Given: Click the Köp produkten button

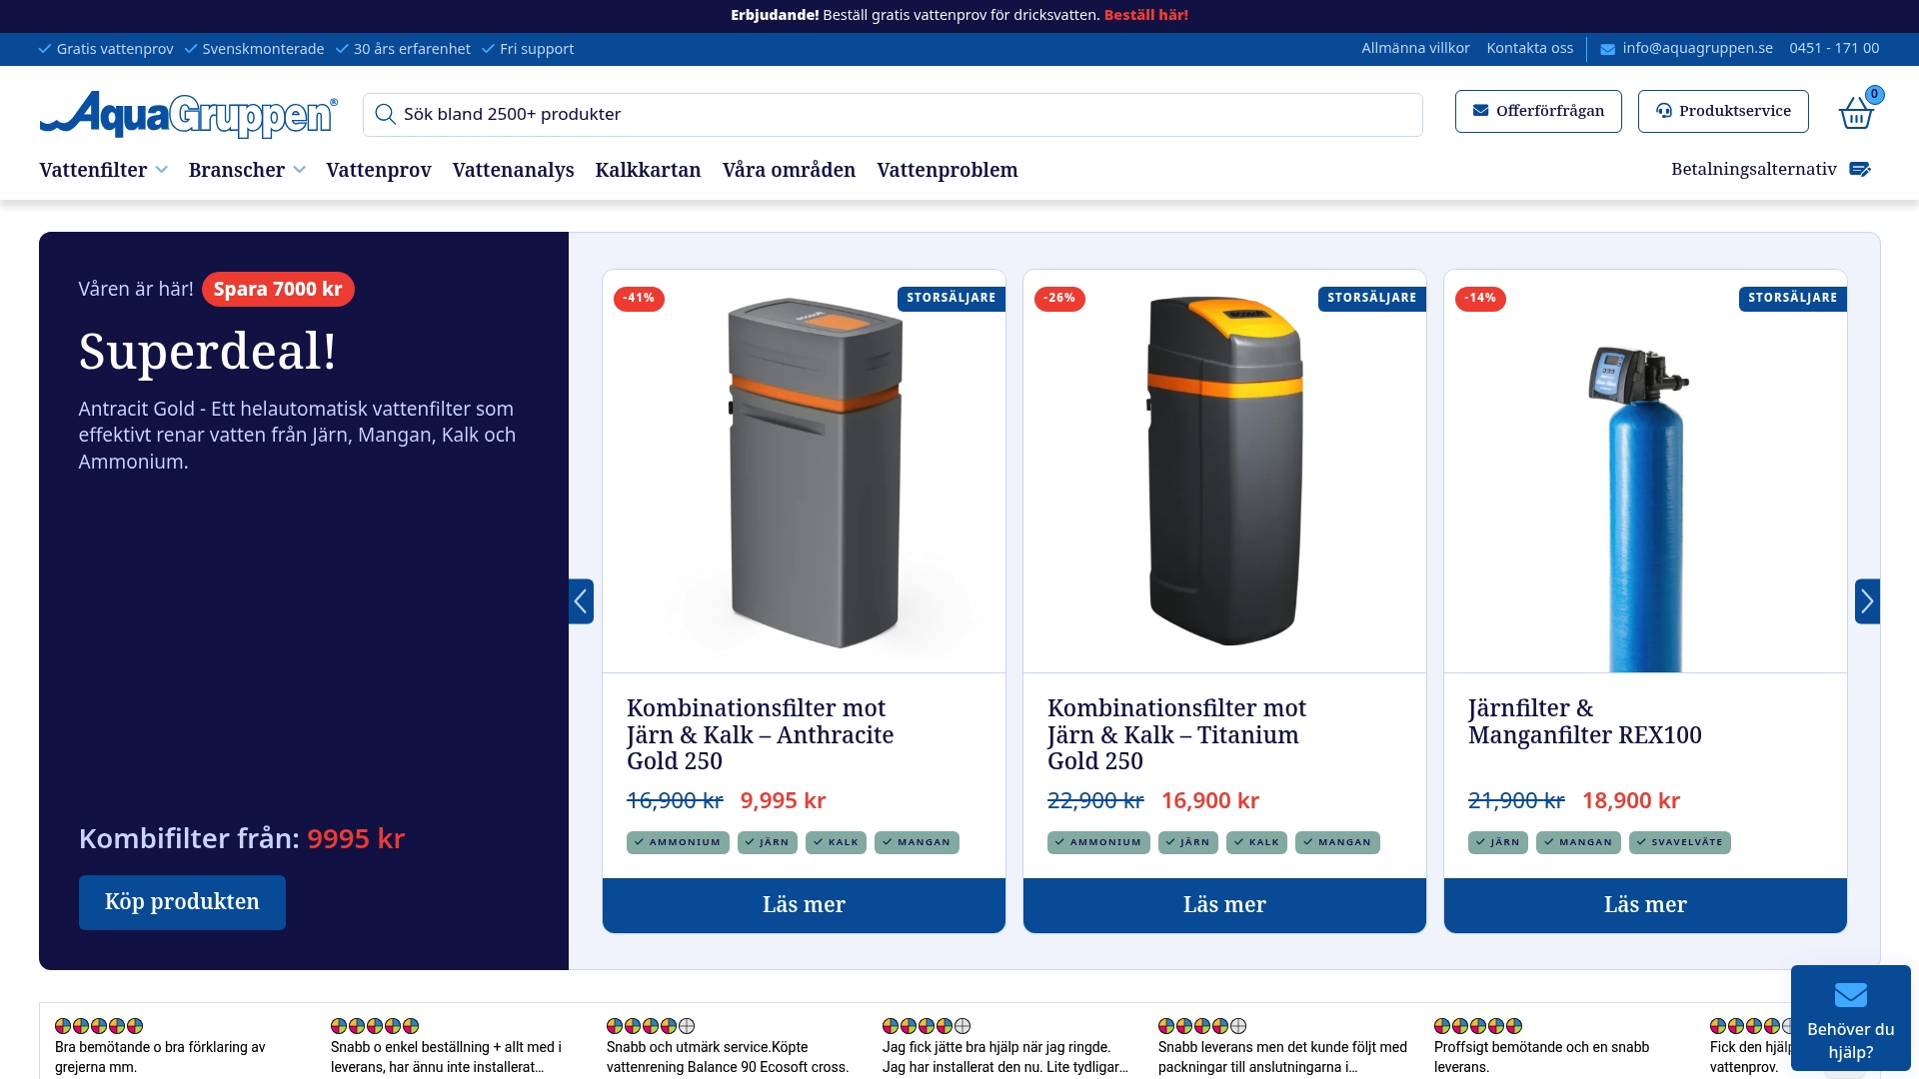Looking at the screenshot, I should [x=182, y=901].
